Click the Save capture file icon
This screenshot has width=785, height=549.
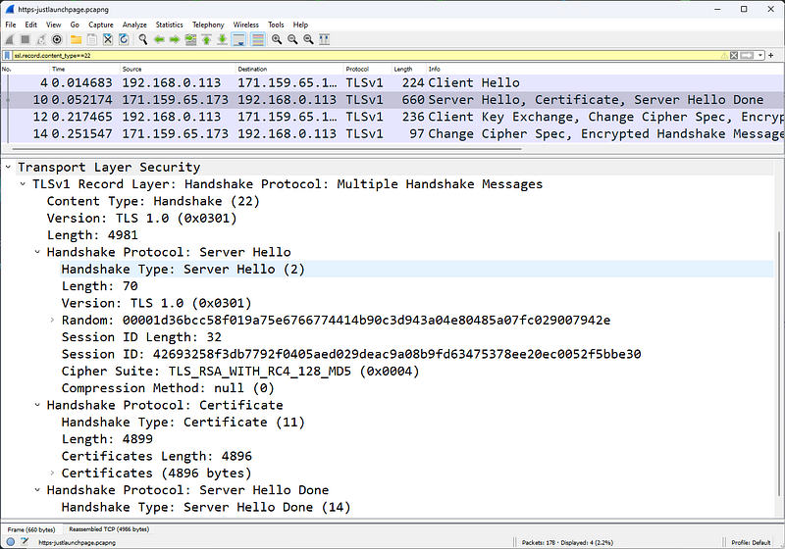coord(92,39)
